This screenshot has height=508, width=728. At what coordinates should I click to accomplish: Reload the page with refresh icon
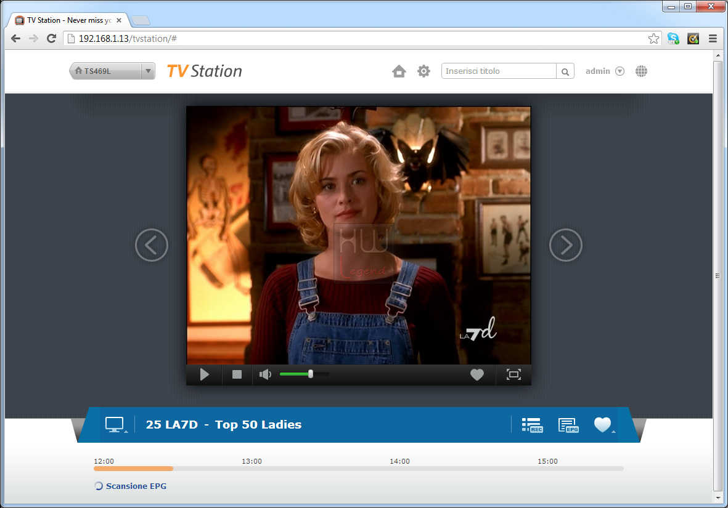click(x=52, y=39)
